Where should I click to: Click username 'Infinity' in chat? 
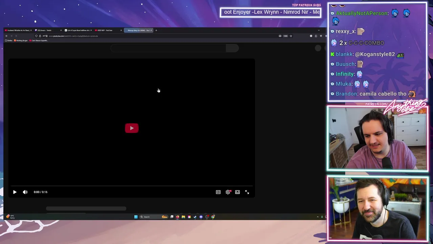pos(345,74)
